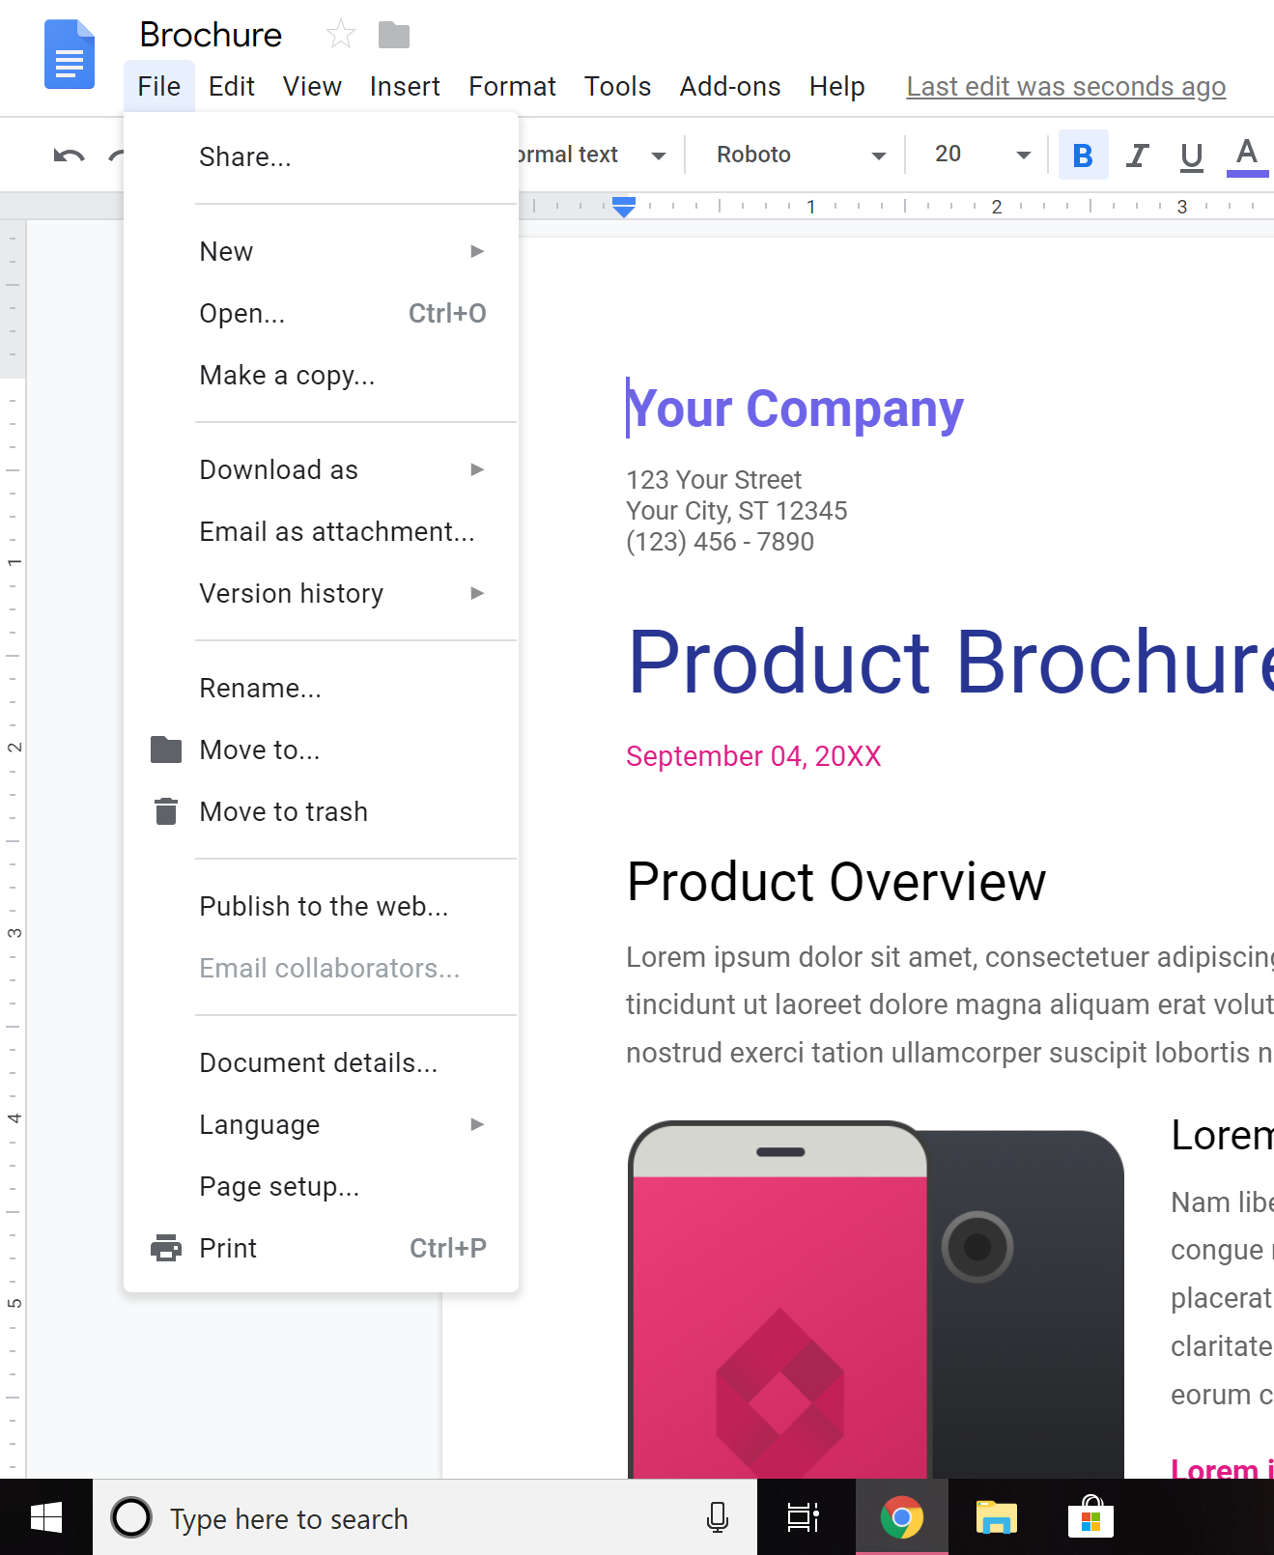Open the Insert menu
The width and height of the screenshot is (1274, 1555).
pyautogui.click(x=405, y=87)
